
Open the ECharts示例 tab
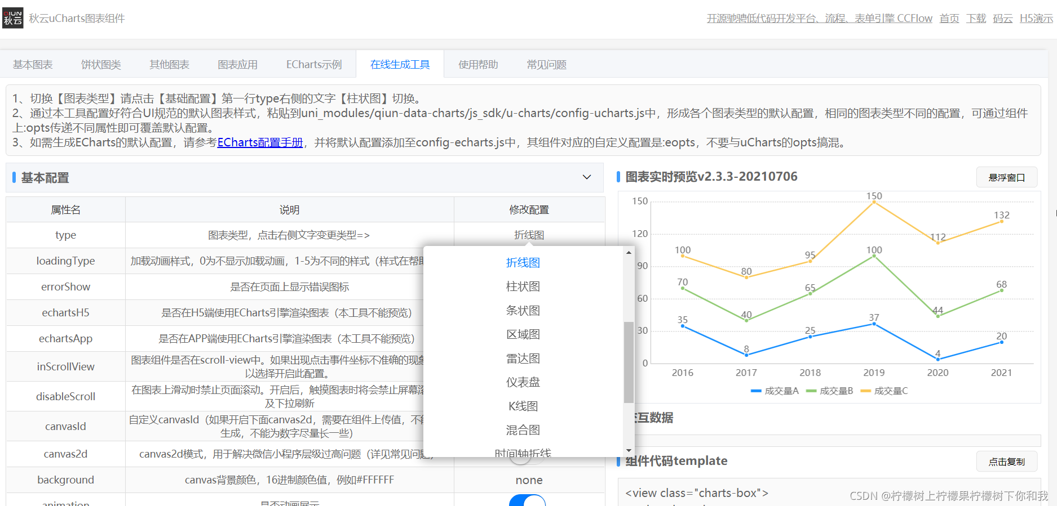[314, 65]
